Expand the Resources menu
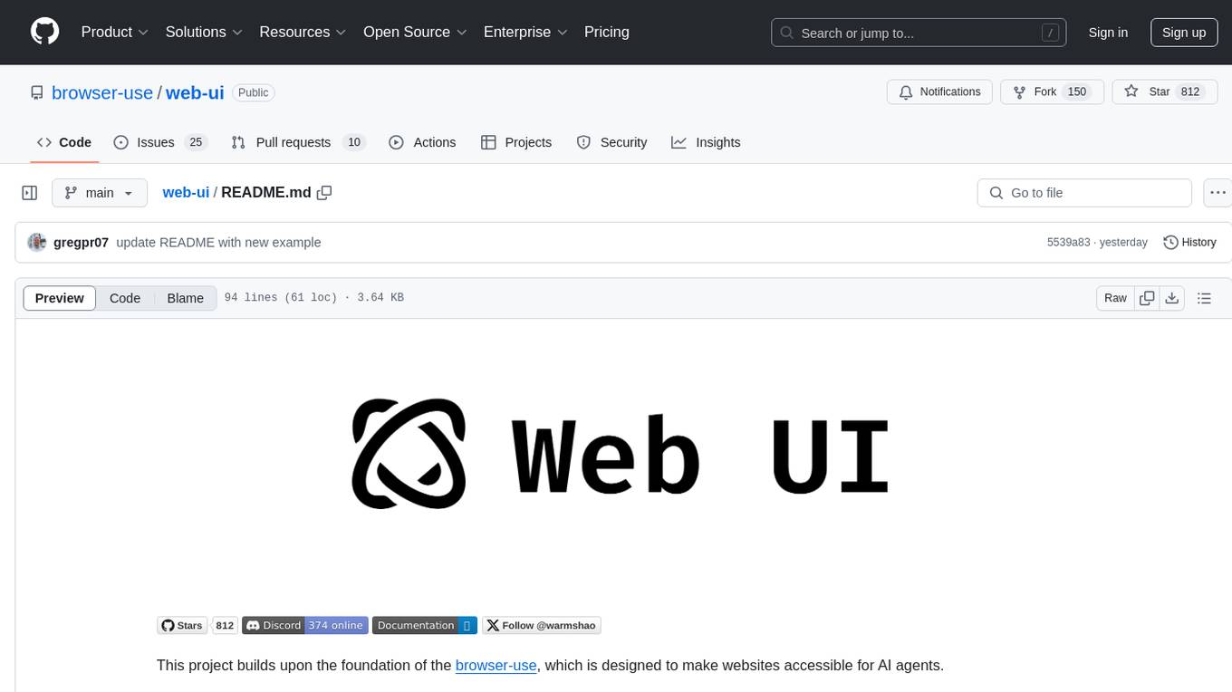This screenshot has width=1232, height=692. [303, 32]
